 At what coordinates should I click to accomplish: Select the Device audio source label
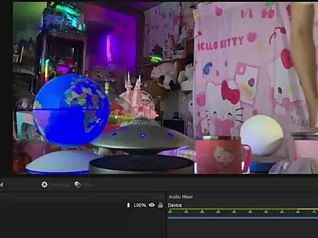pyautogui.click(x=175, y=205)
